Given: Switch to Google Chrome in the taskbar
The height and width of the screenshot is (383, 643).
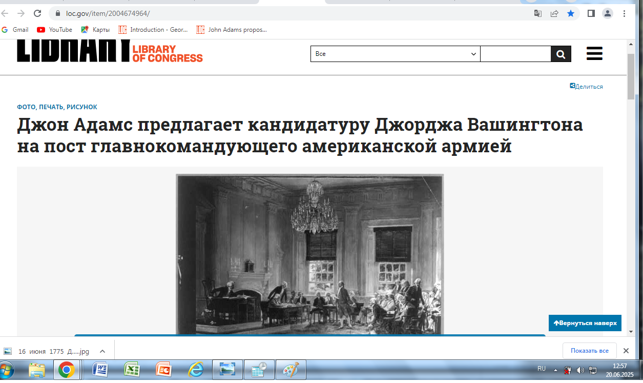Looking at the screenshot, I should click(66, 370).
